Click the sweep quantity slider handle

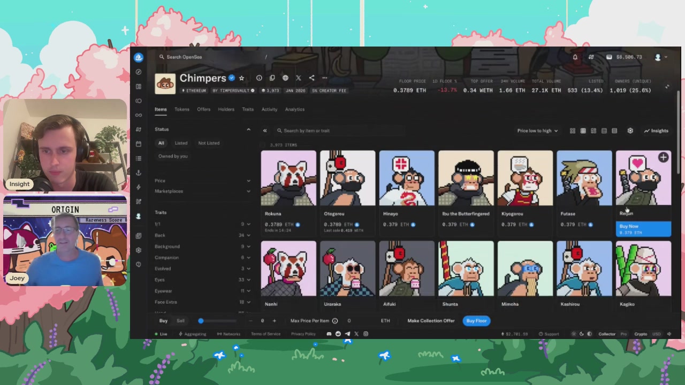coord(201,321)
